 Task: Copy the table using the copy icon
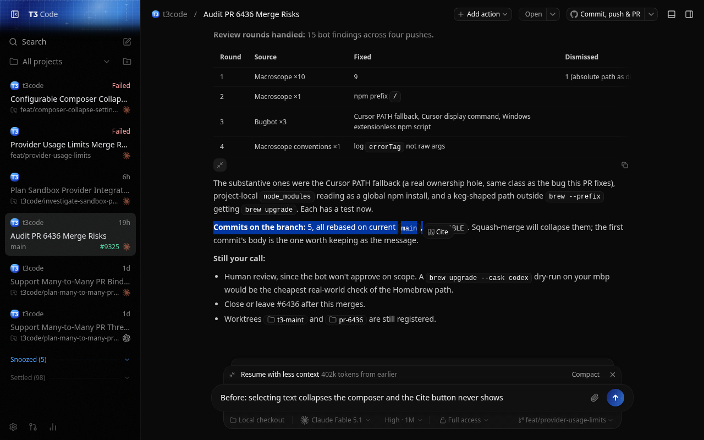(x=625, y=165)
